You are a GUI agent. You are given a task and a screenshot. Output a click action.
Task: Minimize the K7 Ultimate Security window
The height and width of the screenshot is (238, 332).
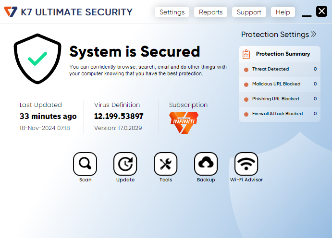coord(307,13)
